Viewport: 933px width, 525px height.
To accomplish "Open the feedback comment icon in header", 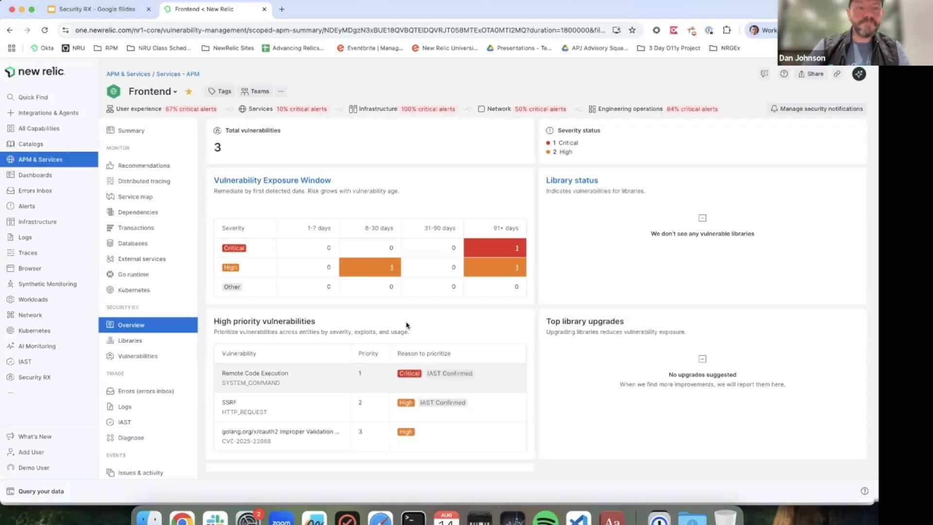I will pos(764,74).
